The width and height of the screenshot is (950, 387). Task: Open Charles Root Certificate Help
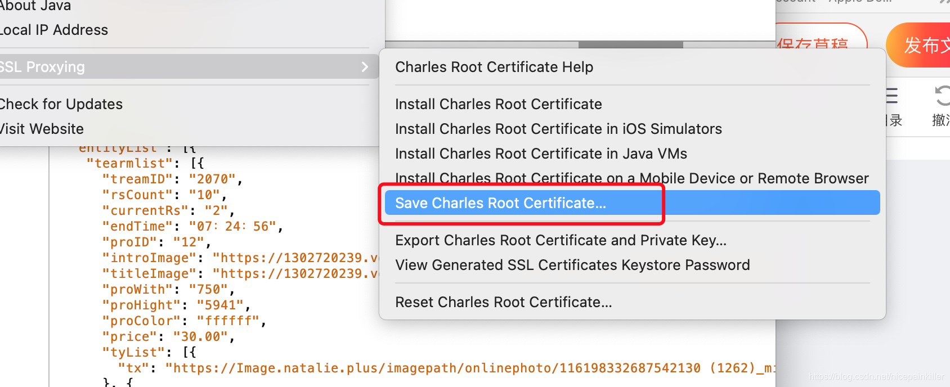[x=494, y=67]
